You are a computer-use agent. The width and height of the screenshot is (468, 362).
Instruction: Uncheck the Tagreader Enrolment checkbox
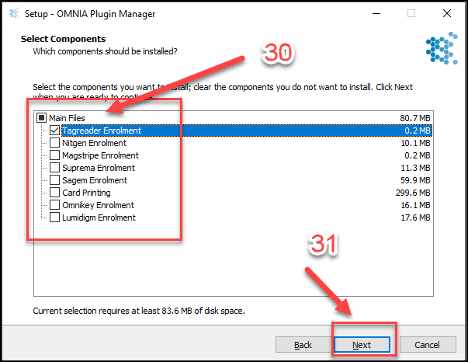pos(54,131)
